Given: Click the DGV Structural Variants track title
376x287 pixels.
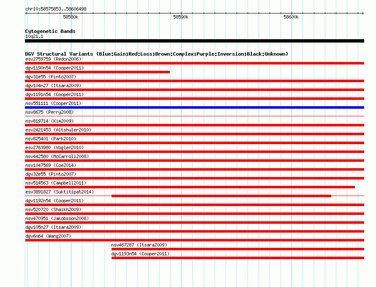Looking at the screenshot, I should (157, 54).
